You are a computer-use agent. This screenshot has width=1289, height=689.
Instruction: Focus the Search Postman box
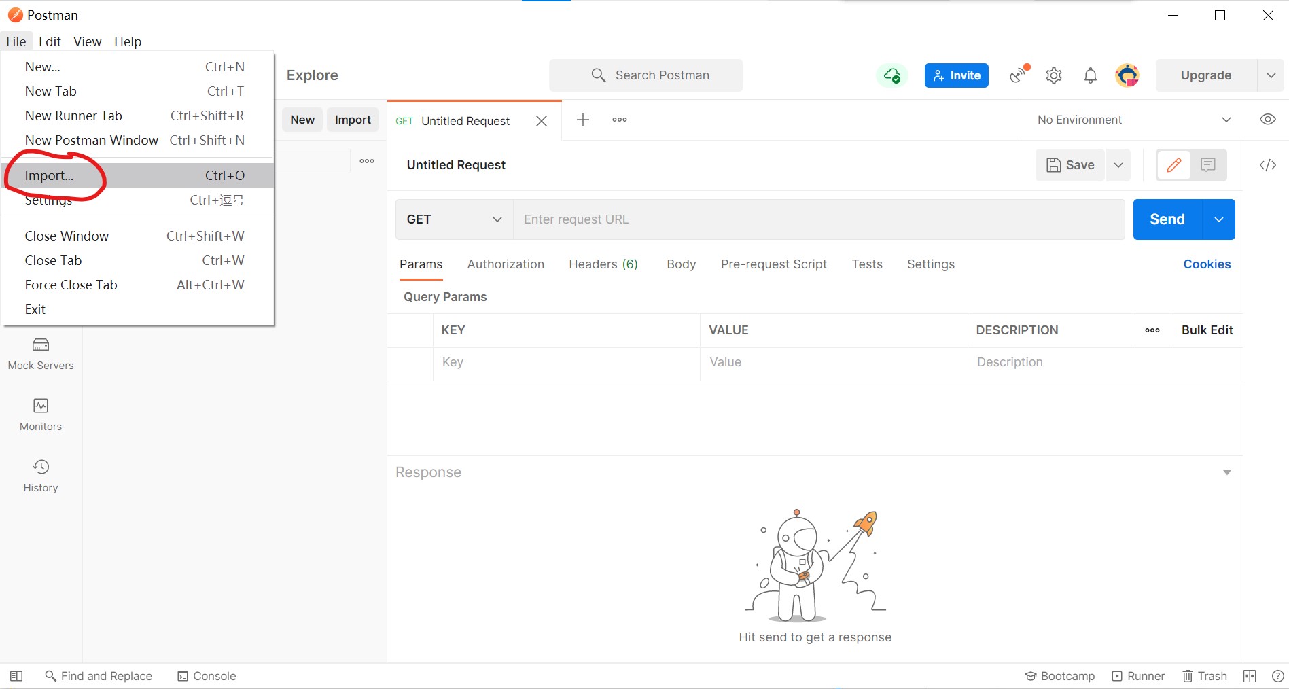pyautogui.click(x=646, y=75)
